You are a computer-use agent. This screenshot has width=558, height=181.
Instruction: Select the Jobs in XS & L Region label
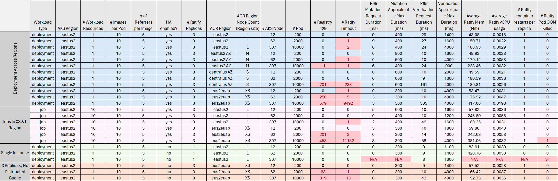pos(15,125)
